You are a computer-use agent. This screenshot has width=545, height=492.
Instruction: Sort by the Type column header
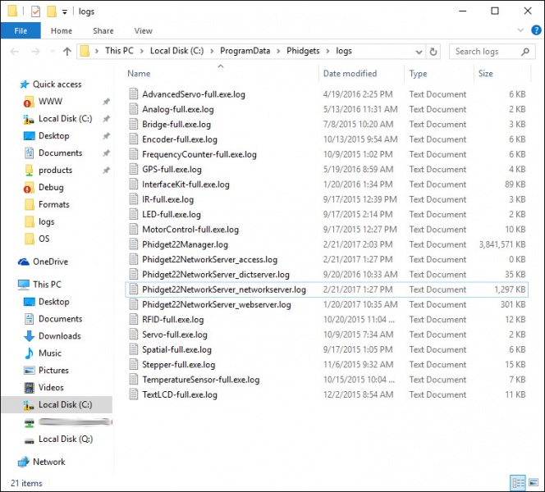418,73
